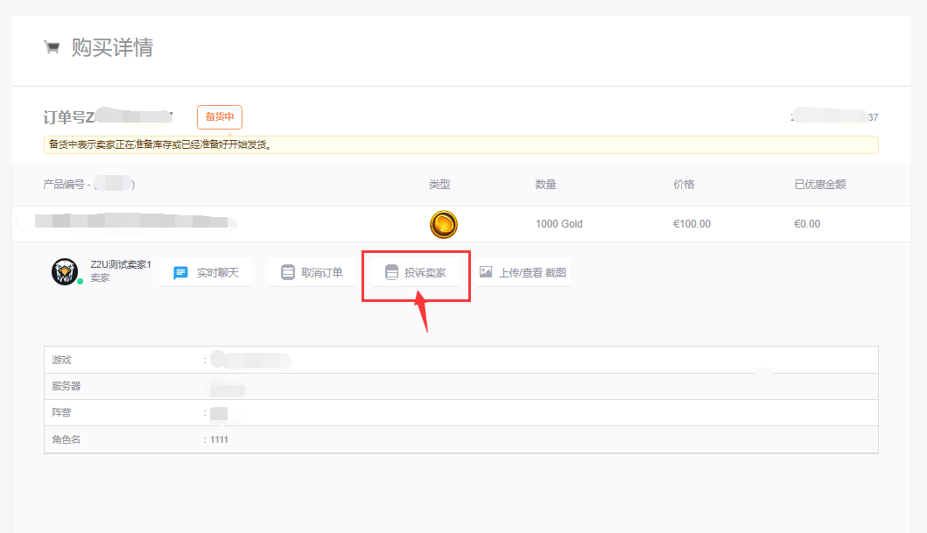Select the 1000 Gold quantity value
927x533 pixels.
(x=558, y=224)
